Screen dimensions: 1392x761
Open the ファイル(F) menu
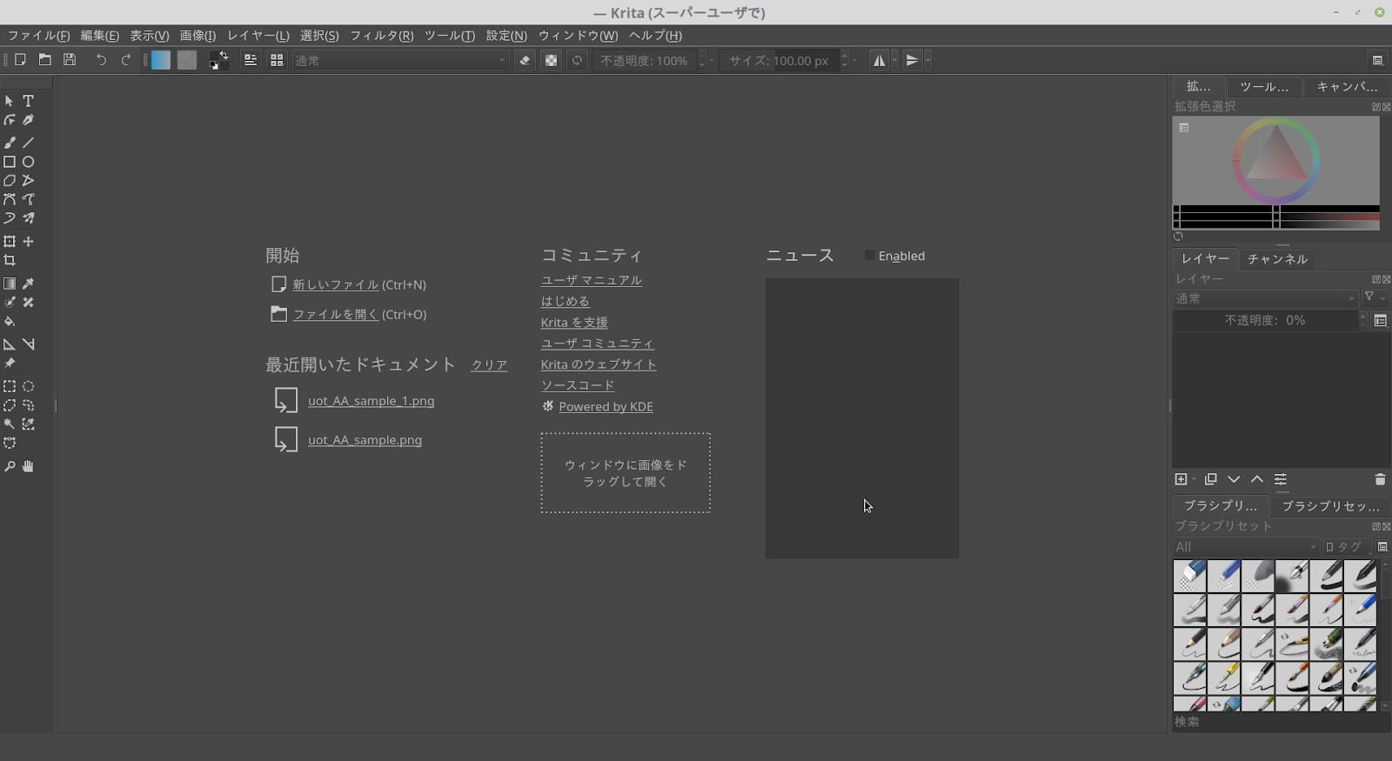point(38,36)
